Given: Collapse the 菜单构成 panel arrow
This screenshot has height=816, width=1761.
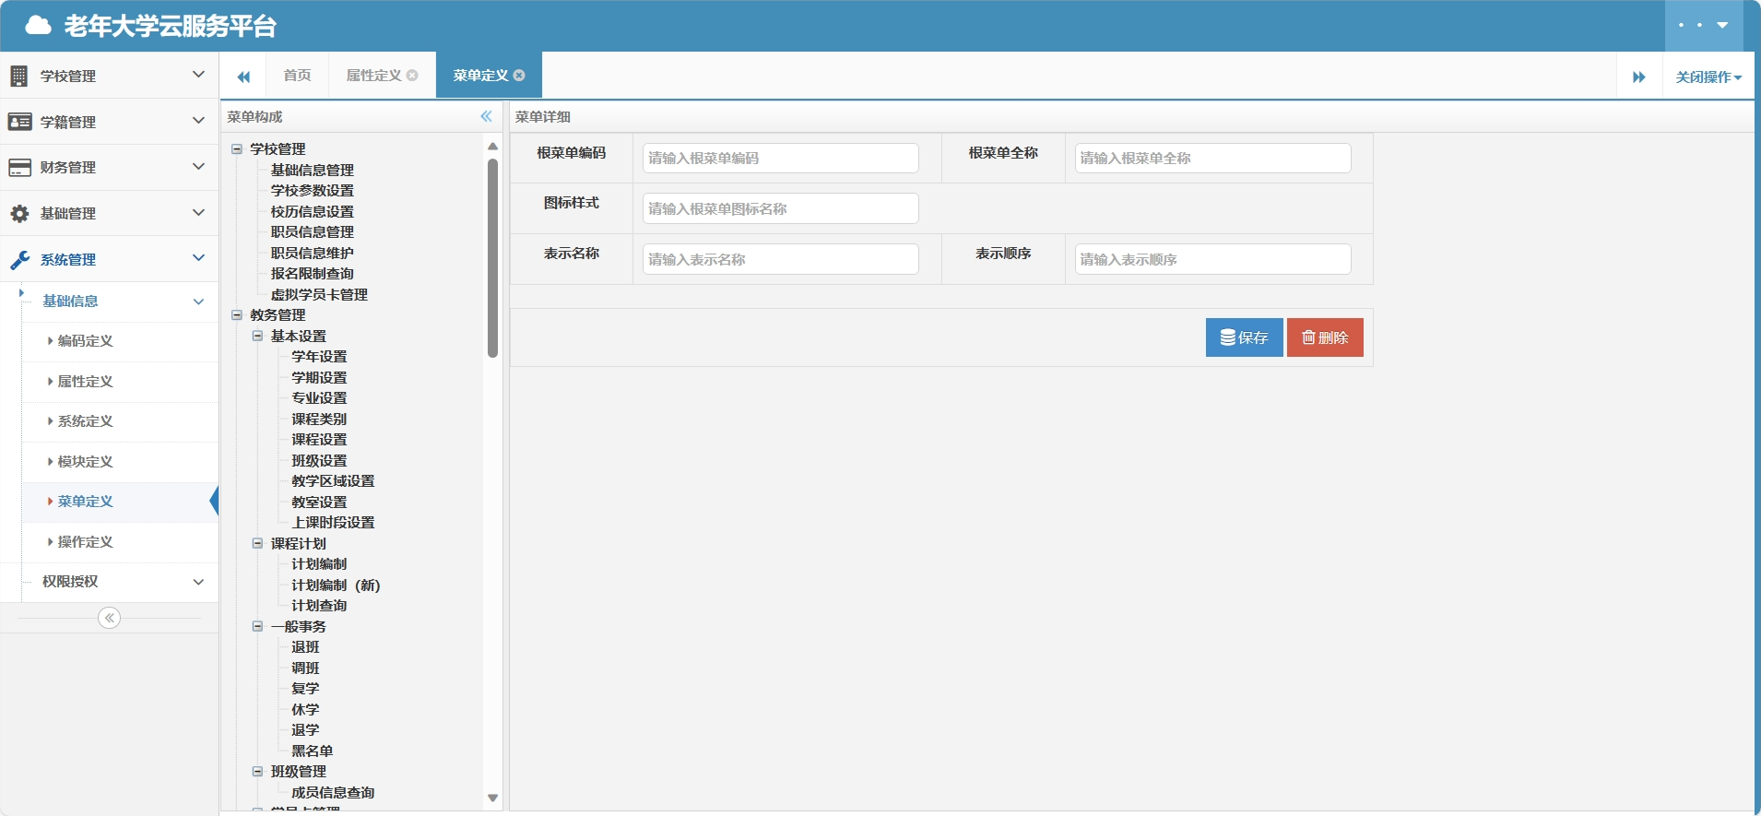Looking at the screenshot, I should point(486,116).
